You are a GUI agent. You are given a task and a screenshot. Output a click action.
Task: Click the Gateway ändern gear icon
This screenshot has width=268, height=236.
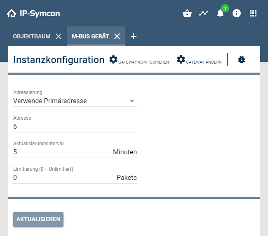click(181, 59)
